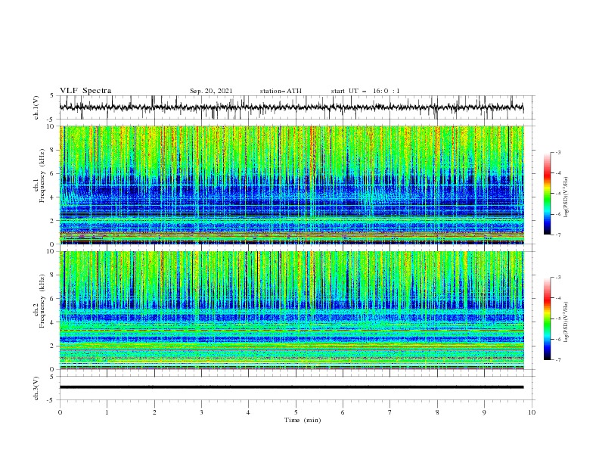599x463 pixels.
Task: Click the time-axis tick label '1'
Action: tap(107, 412)
